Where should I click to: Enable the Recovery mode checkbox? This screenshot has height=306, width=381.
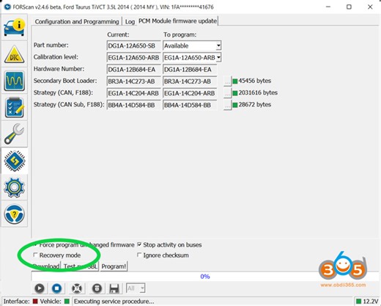click(35, 255)
